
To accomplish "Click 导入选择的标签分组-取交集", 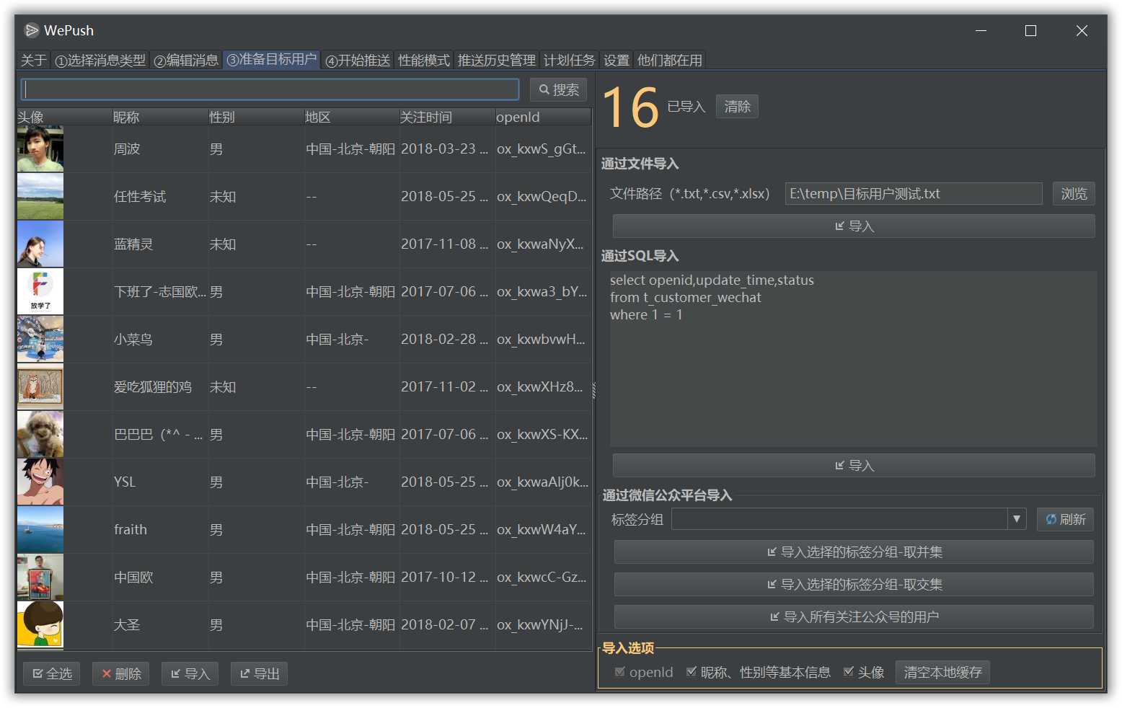I will coord(854,584).
